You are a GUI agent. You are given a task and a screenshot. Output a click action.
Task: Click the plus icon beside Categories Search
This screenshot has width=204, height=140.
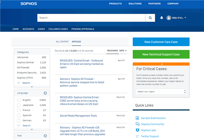19,83
